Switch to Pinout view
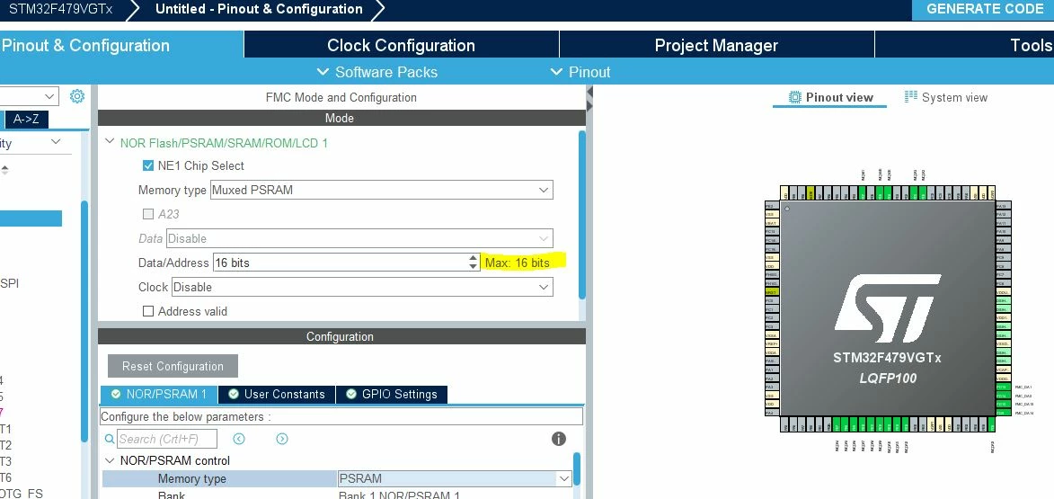Image resolution: width=1054 pixels, height=499 pixels. click(830, 97)
